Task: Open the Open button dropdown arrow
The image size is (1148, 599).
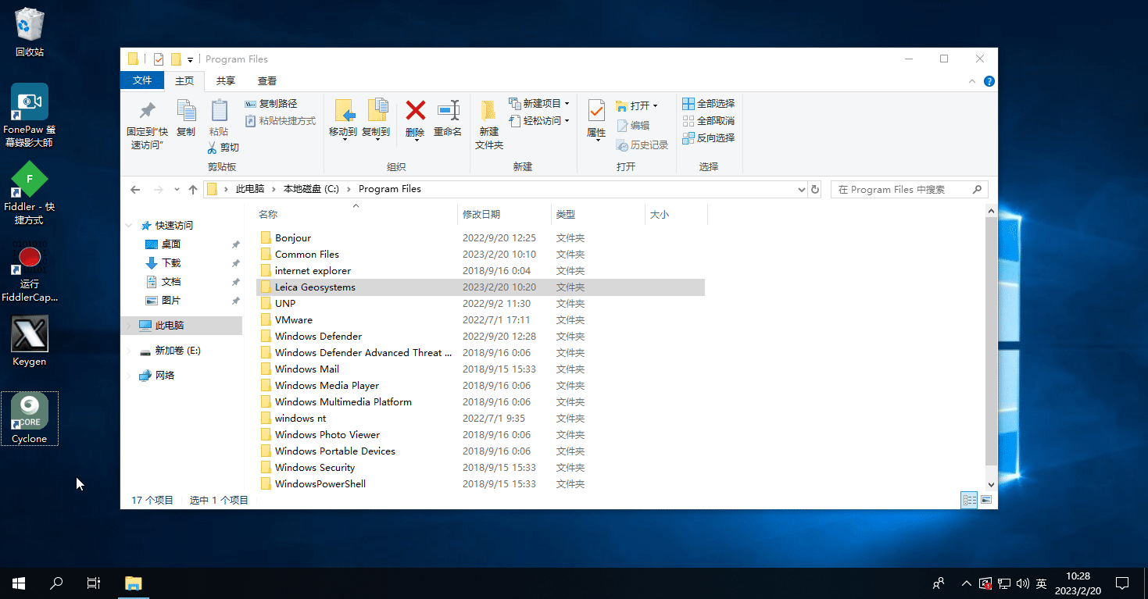Action: 655,106
